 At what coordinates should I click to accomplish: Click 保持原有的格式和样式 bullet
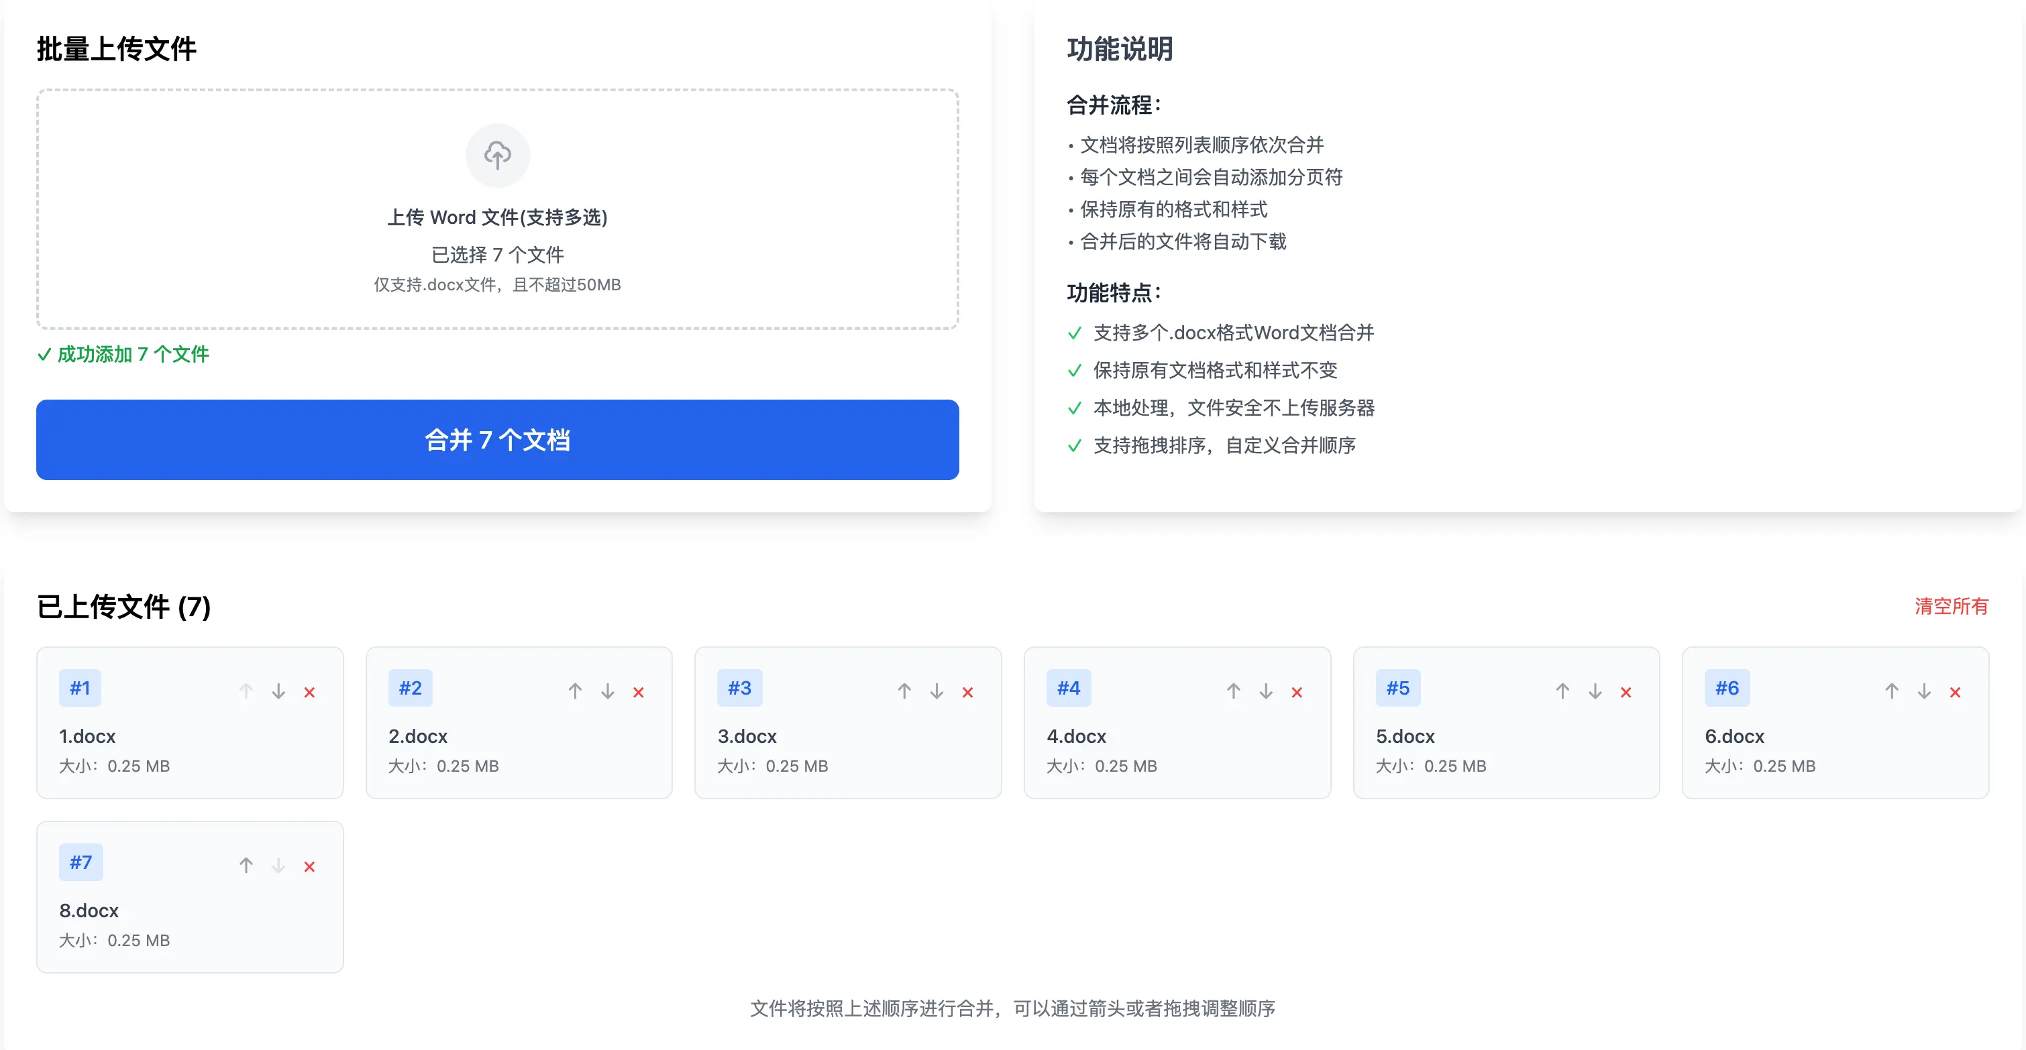pyautogui.click(x=1173, y=209)
